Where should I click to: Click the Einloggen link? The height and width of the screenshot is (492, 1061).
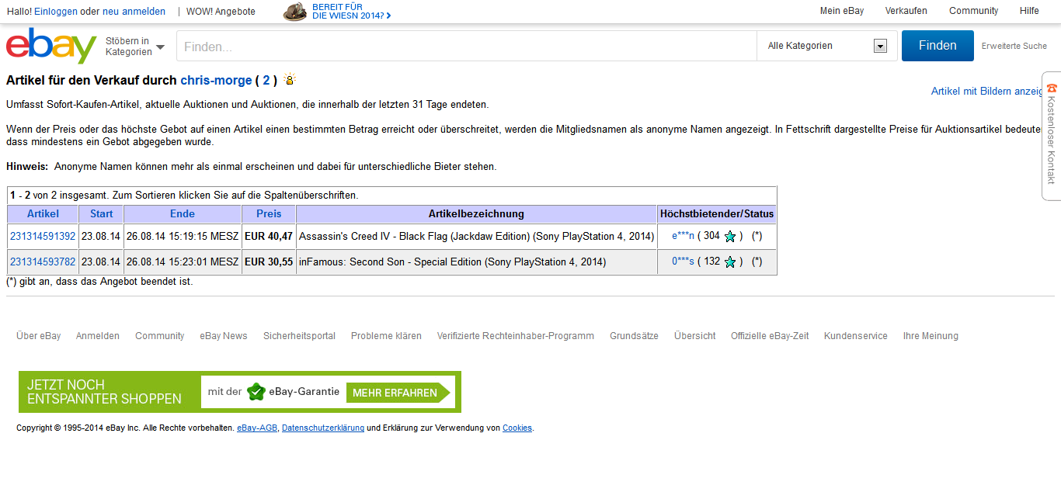[x=55, y=12]
